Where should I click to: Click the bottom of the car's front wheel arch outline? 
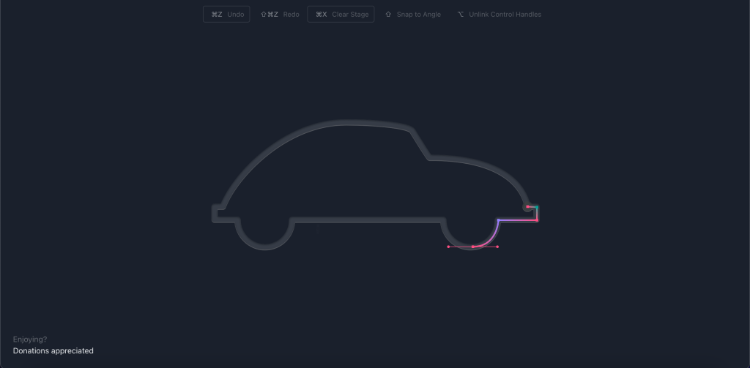click(x=265, y=247)
